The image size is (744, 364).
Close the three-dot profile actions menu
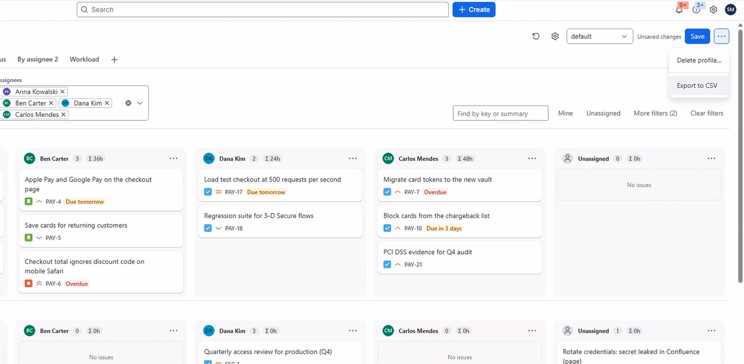point(721,36)
